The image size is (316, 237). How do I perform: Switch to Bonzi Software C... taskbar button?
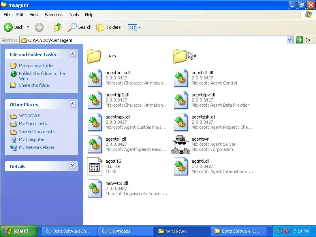click(238, 231)
